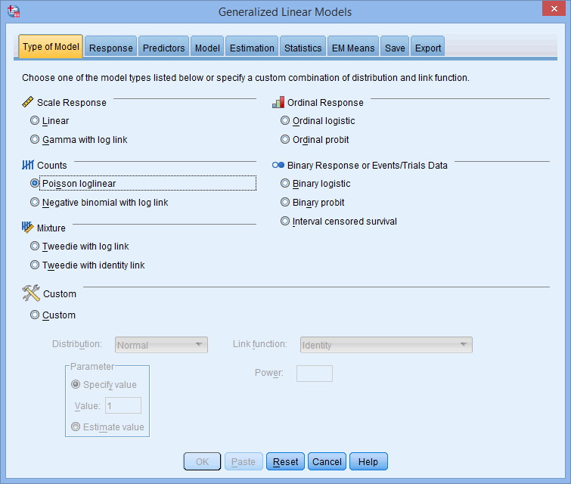Open Help for this dialog
571x484 pixels.
click(368, 461)
